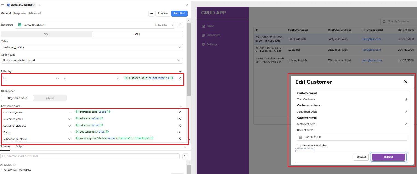Click the Date of Birth input field
417x174 pixels.
point(352,137)
